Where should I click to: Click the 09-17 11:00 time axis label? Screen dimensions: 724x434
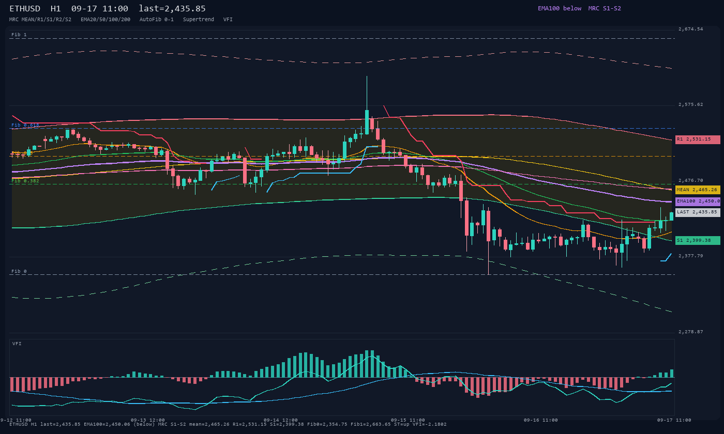coord(674,420)
